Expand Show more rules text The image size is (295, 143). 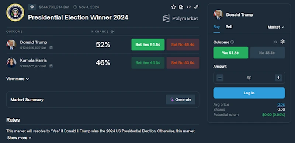pos(19,138)
